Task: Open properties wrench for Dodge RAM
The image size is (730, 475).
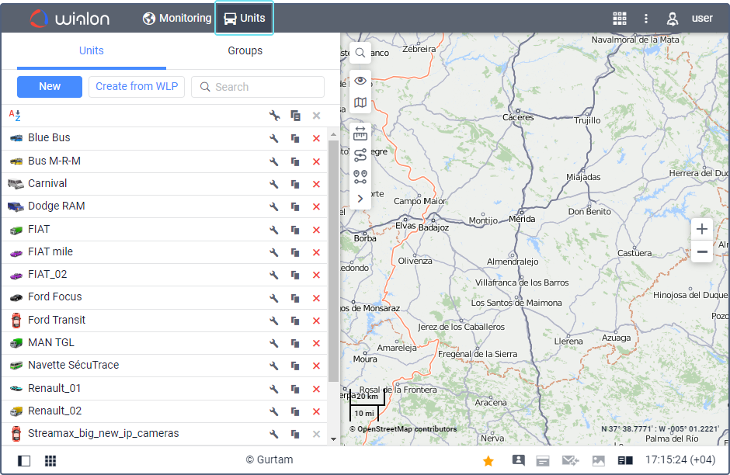Action: pos(273,206)
